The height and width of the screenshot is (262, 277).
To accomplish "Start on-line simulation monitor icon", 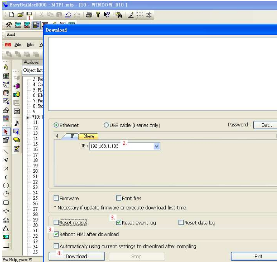I will (18, 25).
